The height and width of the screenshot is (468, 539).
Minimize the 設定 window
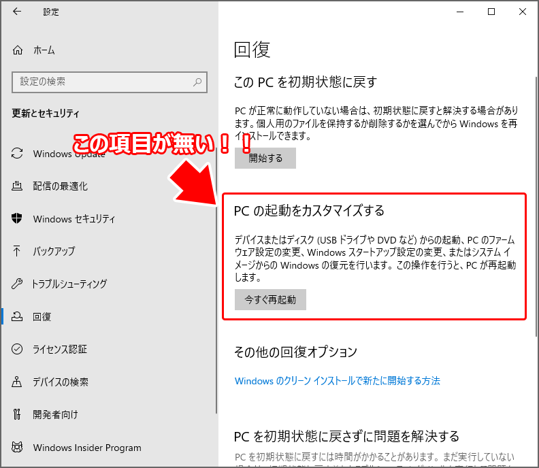[x=460, y=12]
